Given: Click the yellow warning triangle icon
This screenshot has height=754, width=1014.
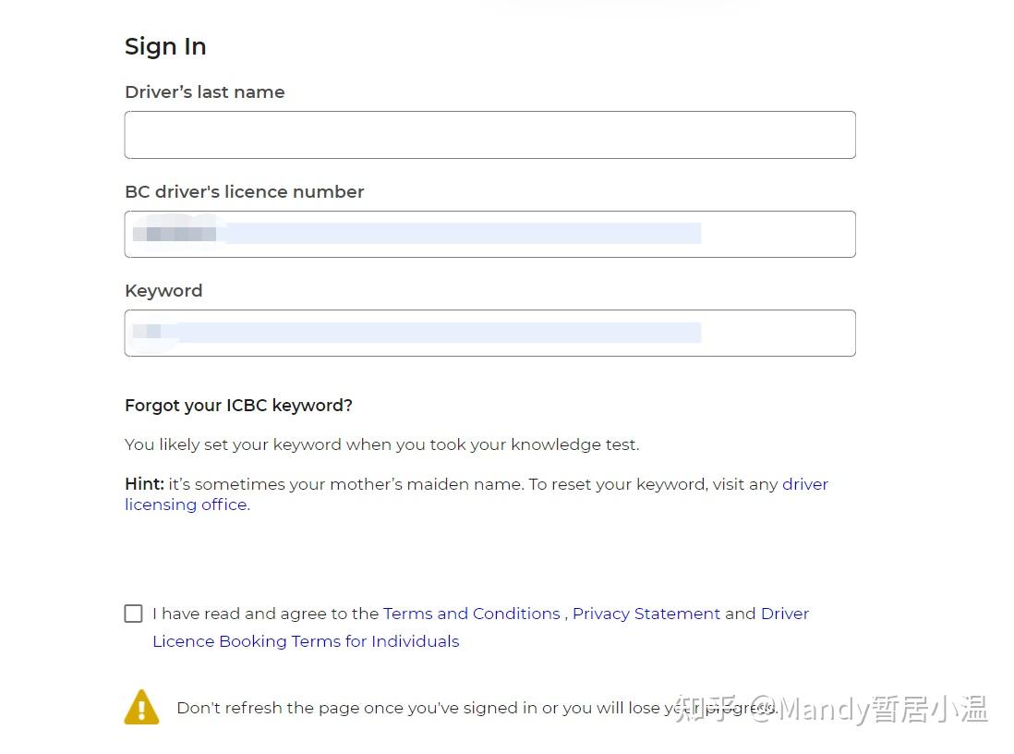Looking at the screenshot, I should point(141,708).
